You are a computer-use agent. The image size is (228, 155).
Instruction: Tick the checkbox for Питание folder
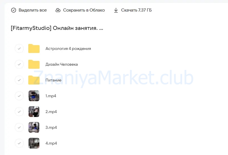coord(19,80)
